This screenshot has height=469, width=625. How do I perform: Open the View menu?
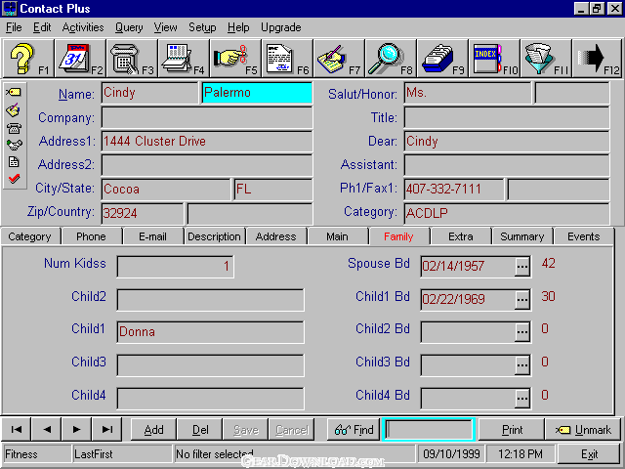tap(165, 27)
